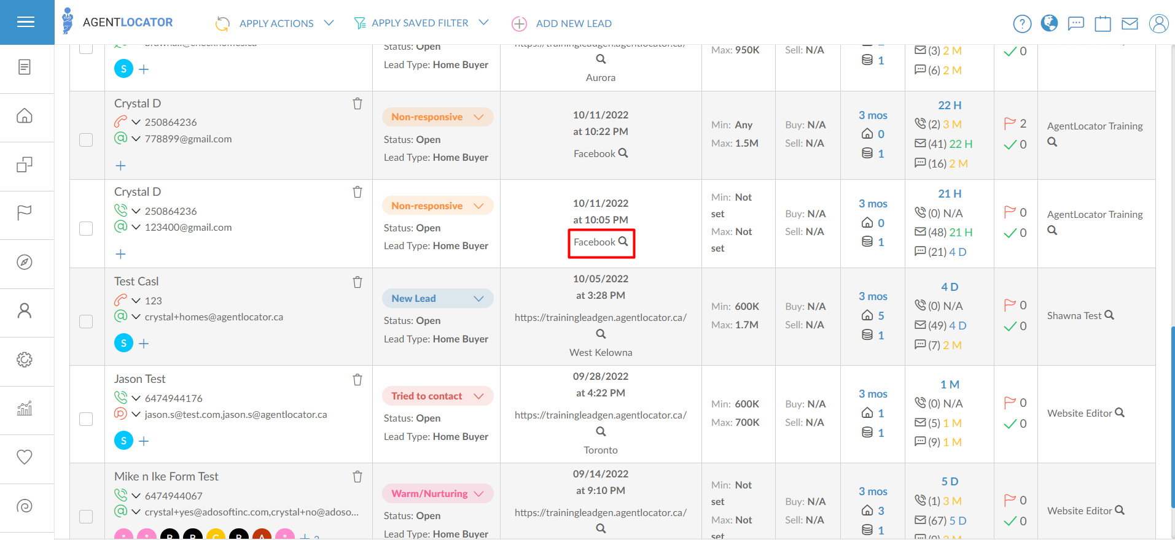Open 1 M last activity for Jason Test
Viewport: 1175px width, 540px height.
coord(950,384)
